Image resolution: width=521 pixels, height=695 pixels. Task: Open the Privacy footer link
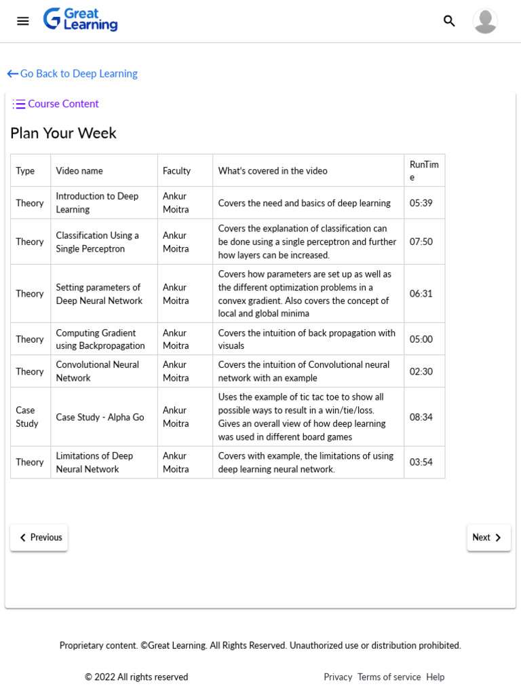pos(338,677)
